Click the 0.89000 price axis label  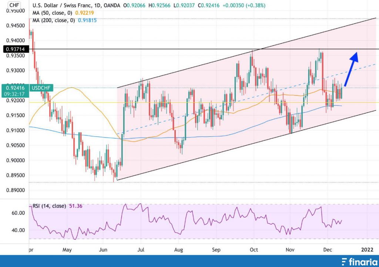point(16,190)
